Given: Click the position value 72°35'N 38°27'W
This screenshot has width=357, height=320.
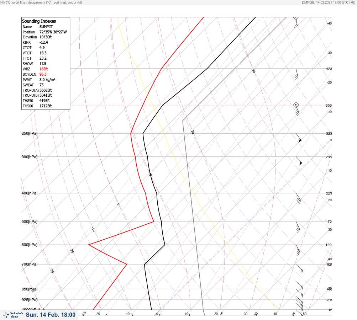Looking at the screenshot, I should click(53, 32).
